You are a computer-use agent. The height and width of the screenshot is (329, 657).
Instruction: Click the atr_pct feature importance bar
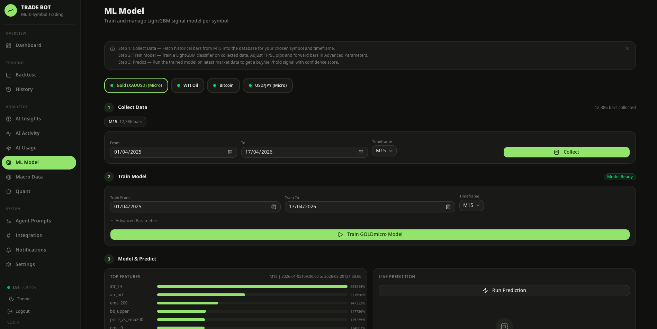click(x=252, y=295)
